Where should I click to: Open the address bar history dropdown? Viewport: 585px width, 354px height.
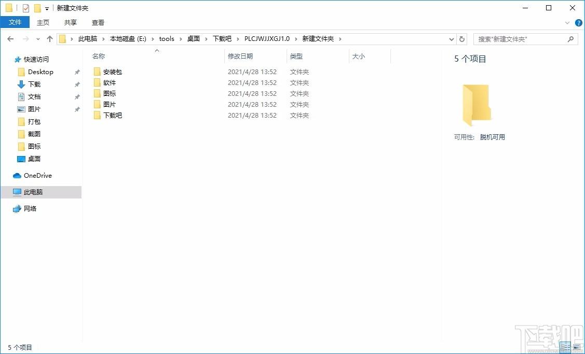tap(452, 39)
